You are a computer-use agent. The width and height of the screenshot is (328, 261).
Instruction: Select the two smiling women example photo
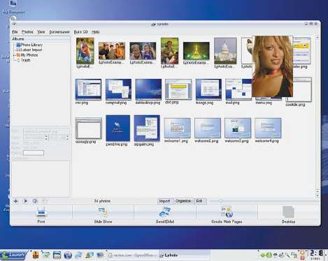[143, 51]
